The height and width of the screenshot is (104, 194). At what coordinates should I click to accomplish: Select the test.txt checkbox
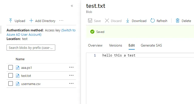[11, 76]
